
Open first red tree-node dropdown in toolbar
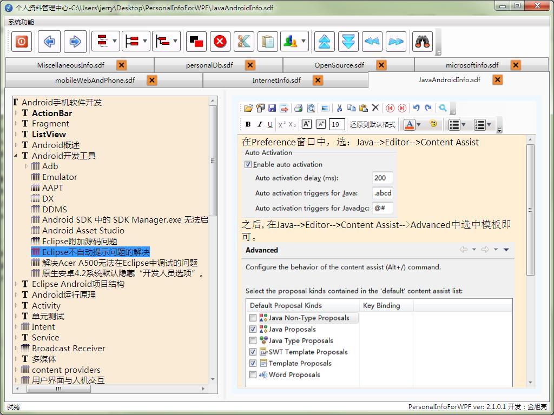coord(115,41)
